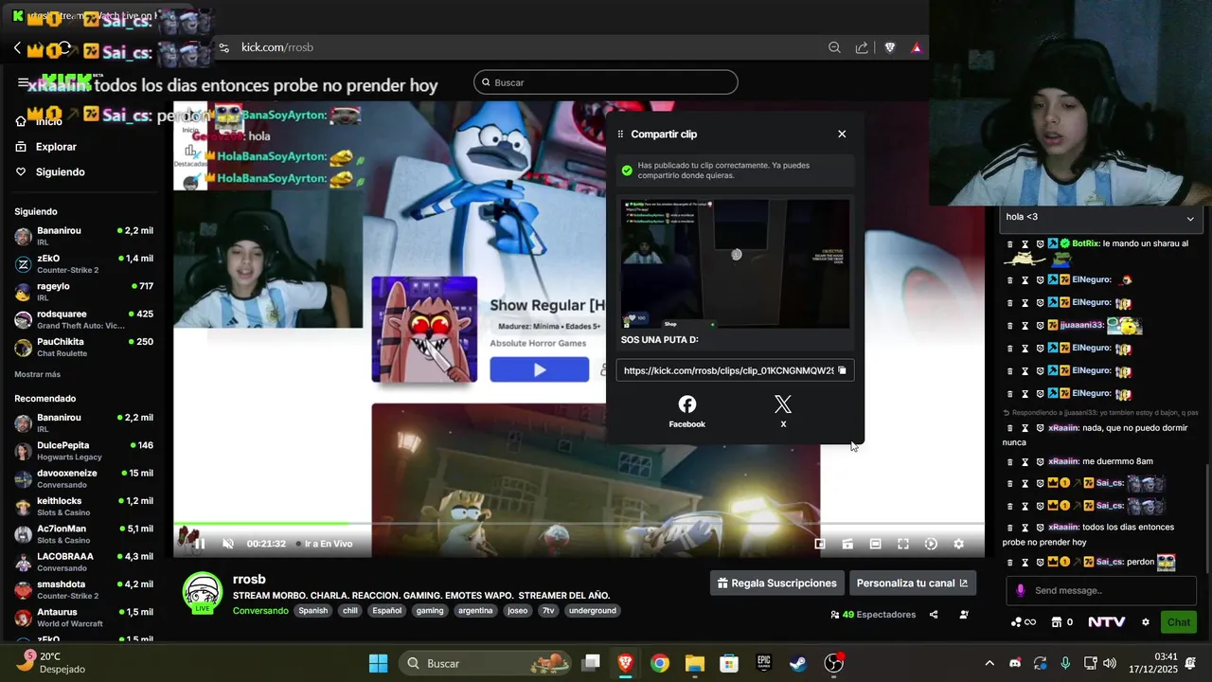Go to Inicio in the sidebar
The width and height of the screenshot is (1212, 682).
(x=42, y=121)
